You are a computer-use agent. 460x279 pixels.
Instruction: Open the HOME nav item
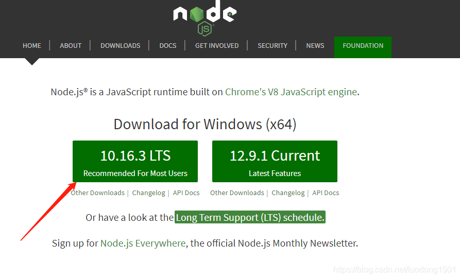click(x=32, y=46)
